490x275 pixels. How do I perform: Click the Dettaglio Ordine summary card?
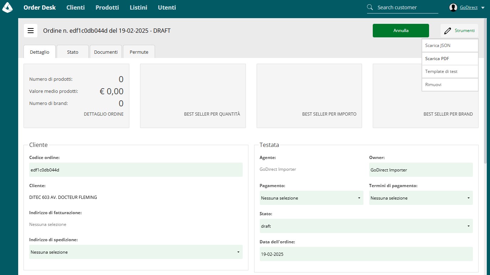tap(76, 96)
